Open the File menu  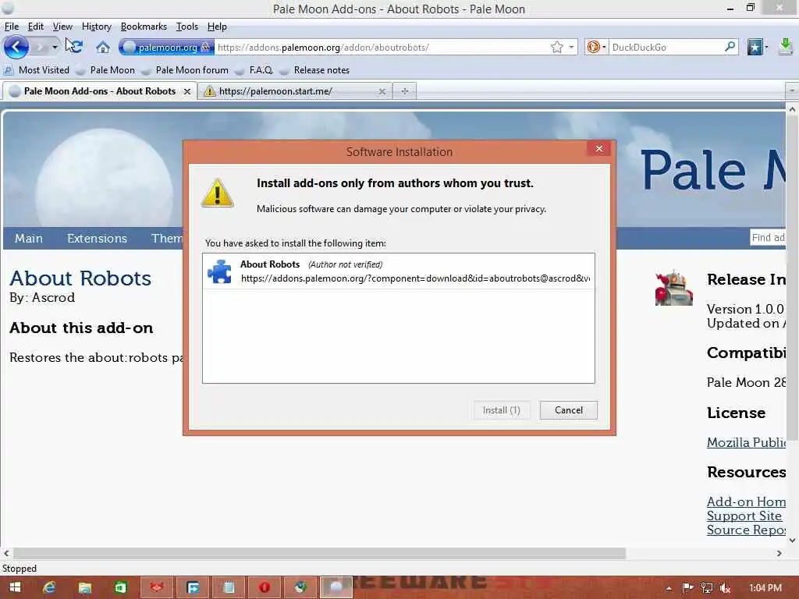pyautogui.click(x=11, y=27)
